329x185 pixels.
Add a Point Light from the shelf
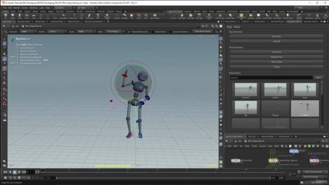(182, 16)
